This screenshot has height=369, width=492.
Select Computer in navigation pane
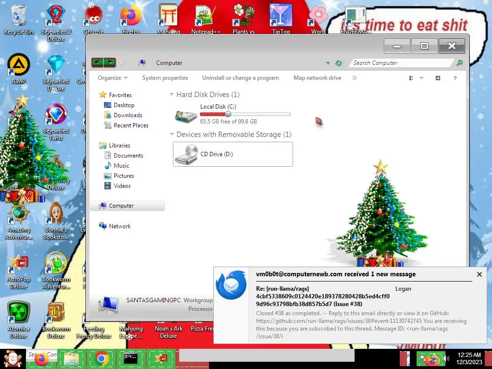click(x=127, y=206)
